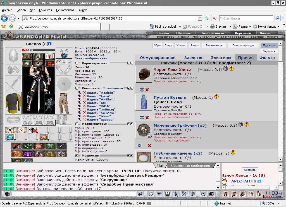Delete the Маленькие Грибочки item (red X)
The image size is (286, 207).
point(149,145)
